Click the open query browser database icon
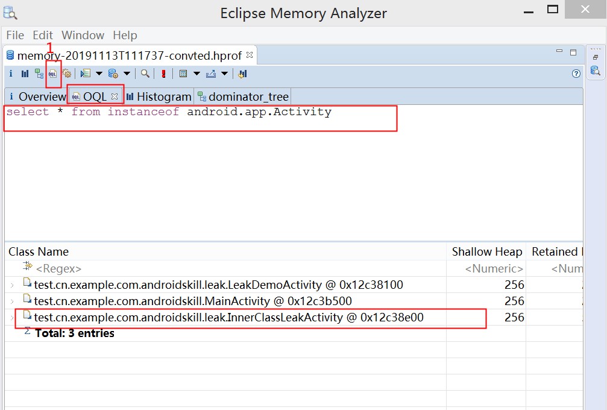The height and width of the screenshot is (410, 607). 113,74
